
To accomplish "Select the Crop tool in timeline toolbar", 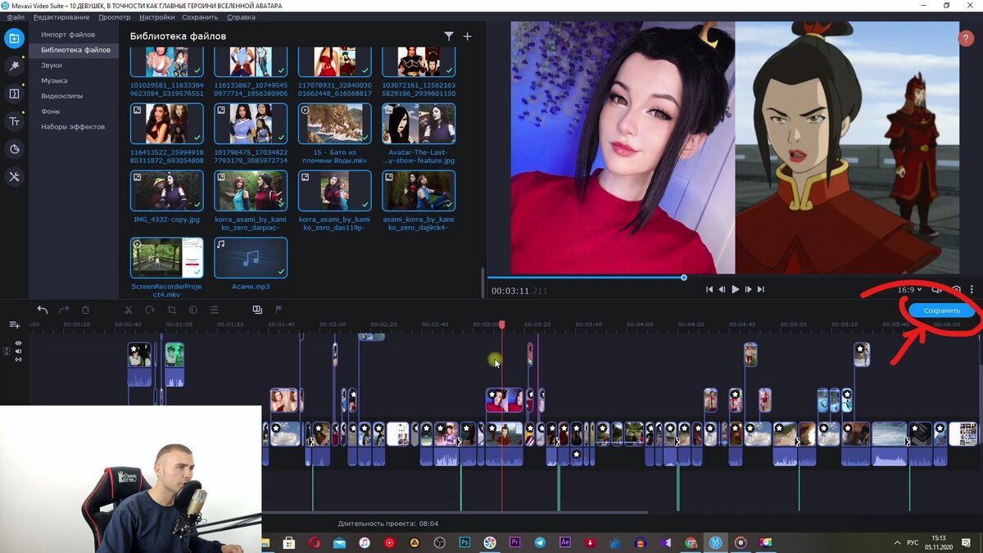I will pyautogui.click(x=172, y=310).
